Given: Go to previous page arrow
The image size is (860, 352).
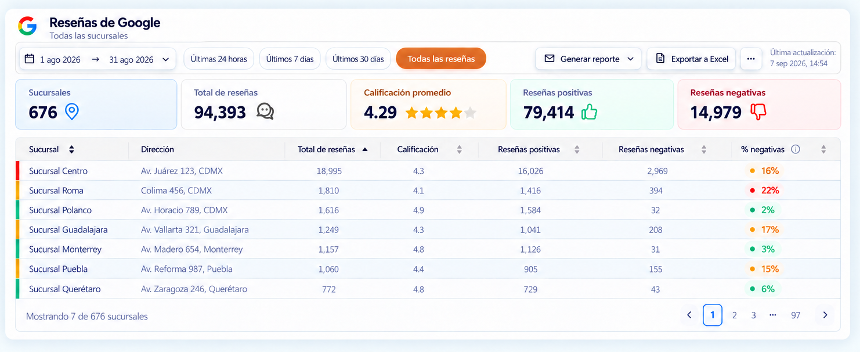Looking at the screenshot, I should coord(689,315).
